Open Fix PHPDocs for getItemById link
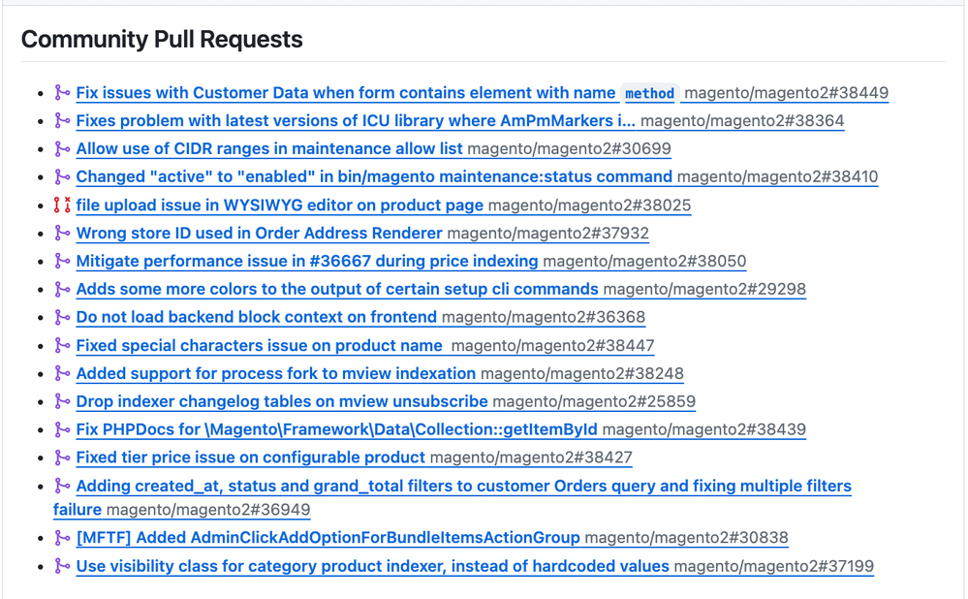 pyautogui.click(x=337, y=429)
